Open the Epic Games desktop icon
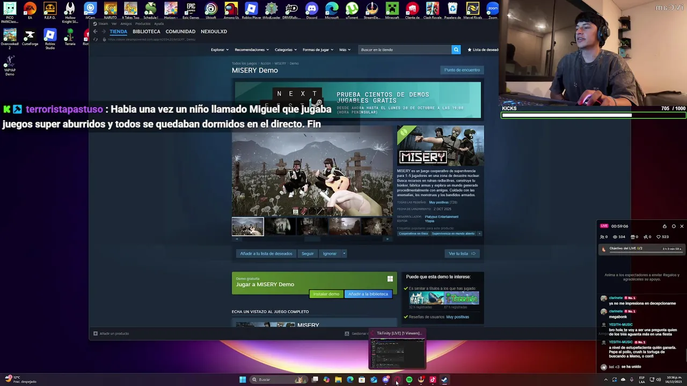This screenshot has width=687, height=386. pos(191,11)
